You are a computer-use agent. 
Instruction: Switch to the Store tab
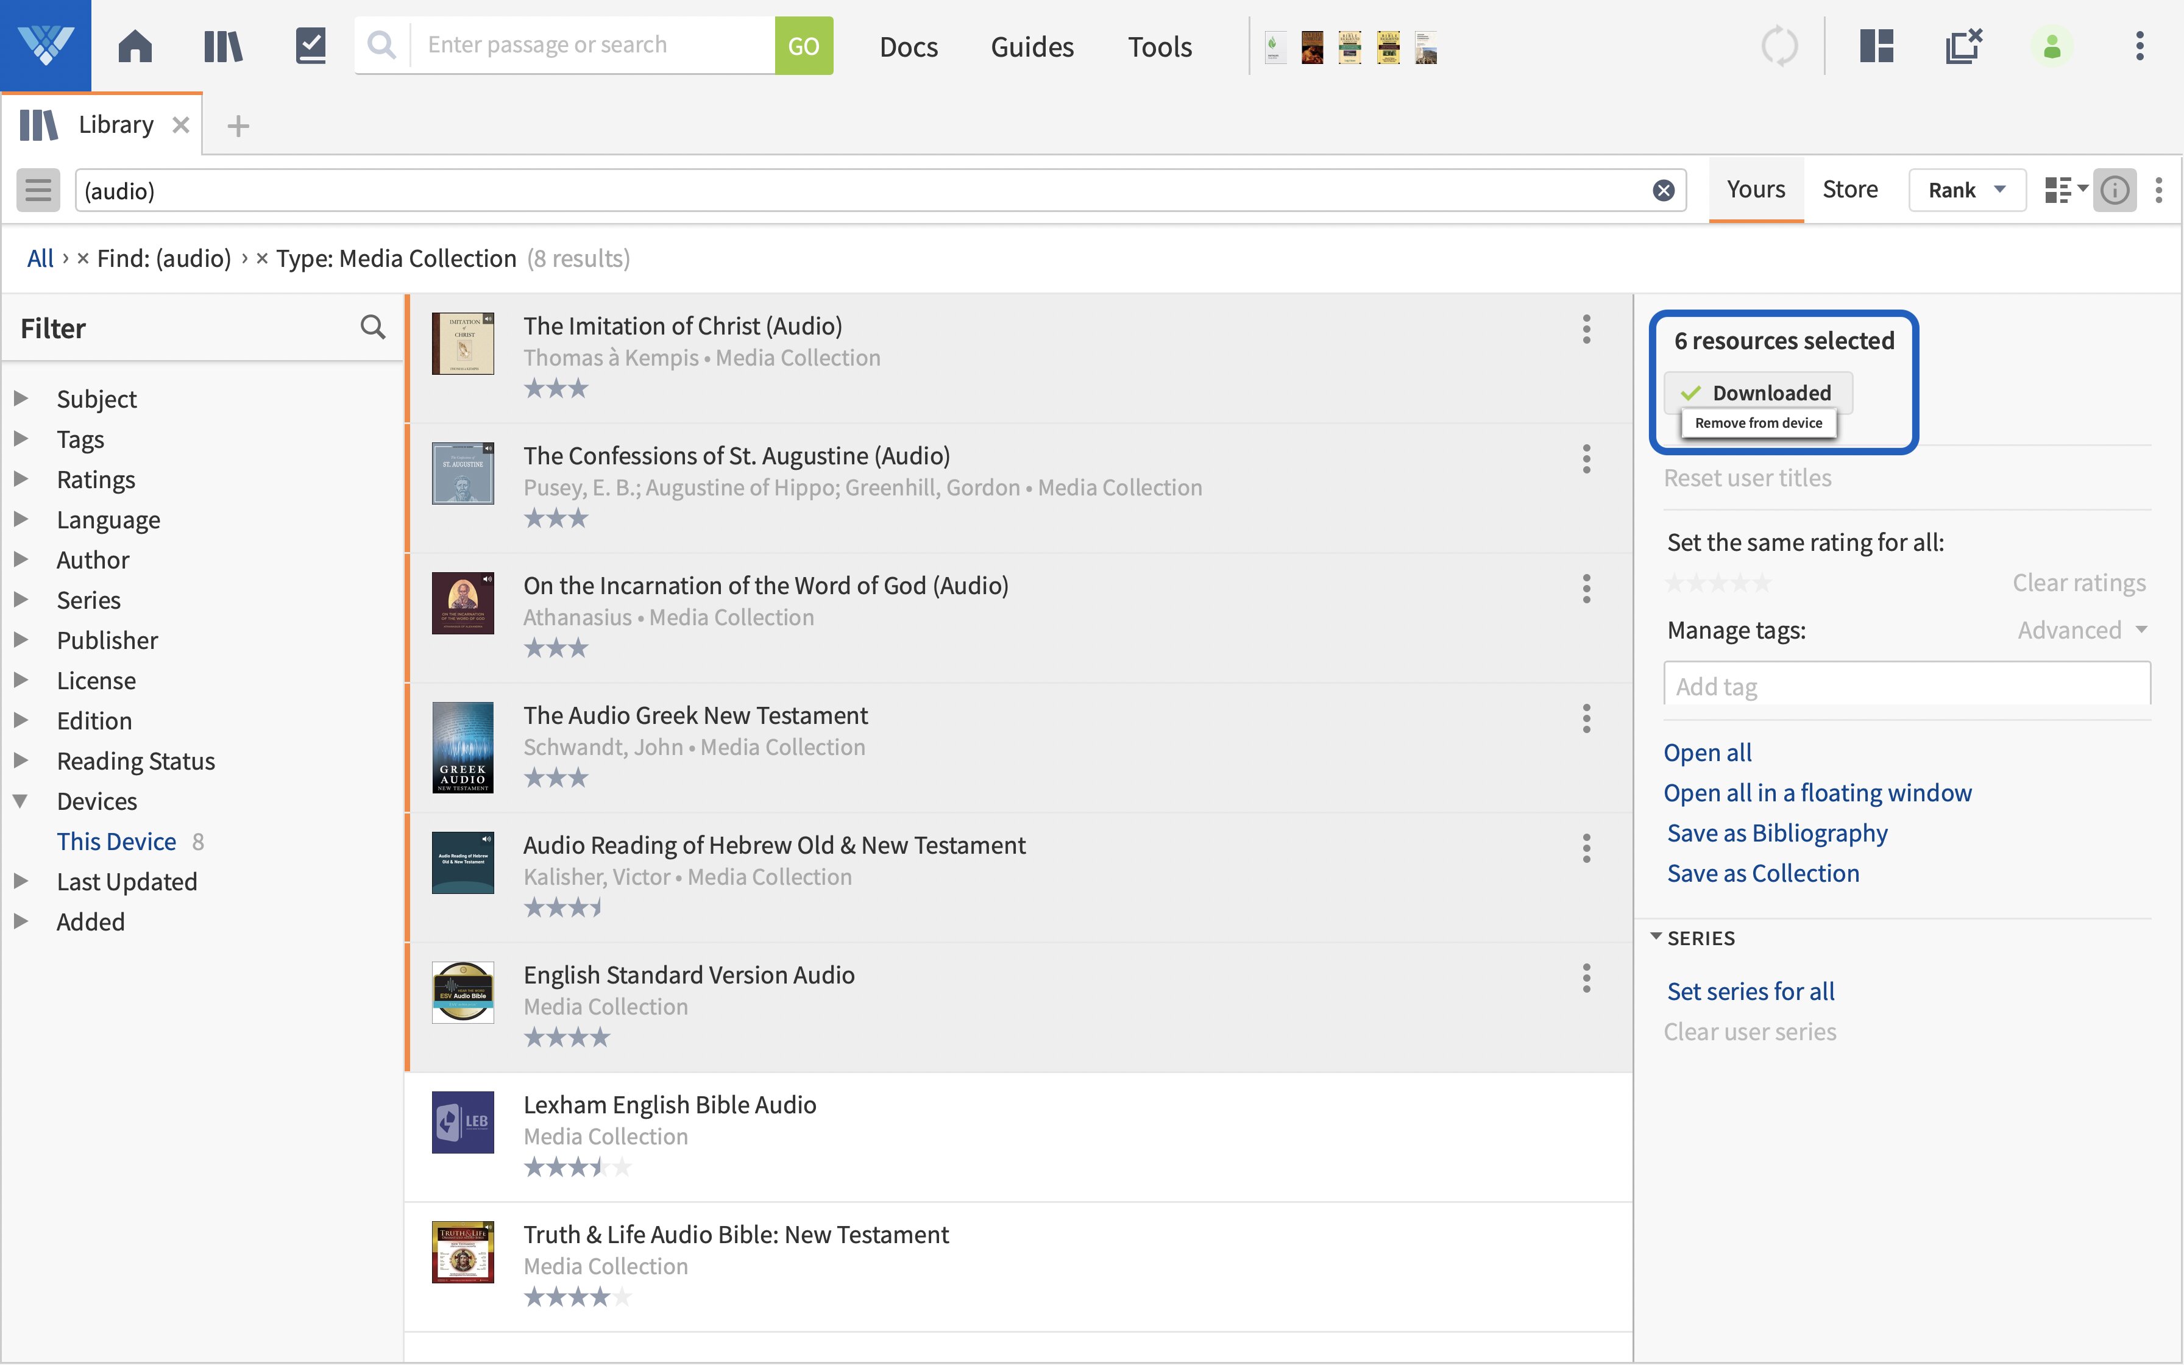[1849, 190]
